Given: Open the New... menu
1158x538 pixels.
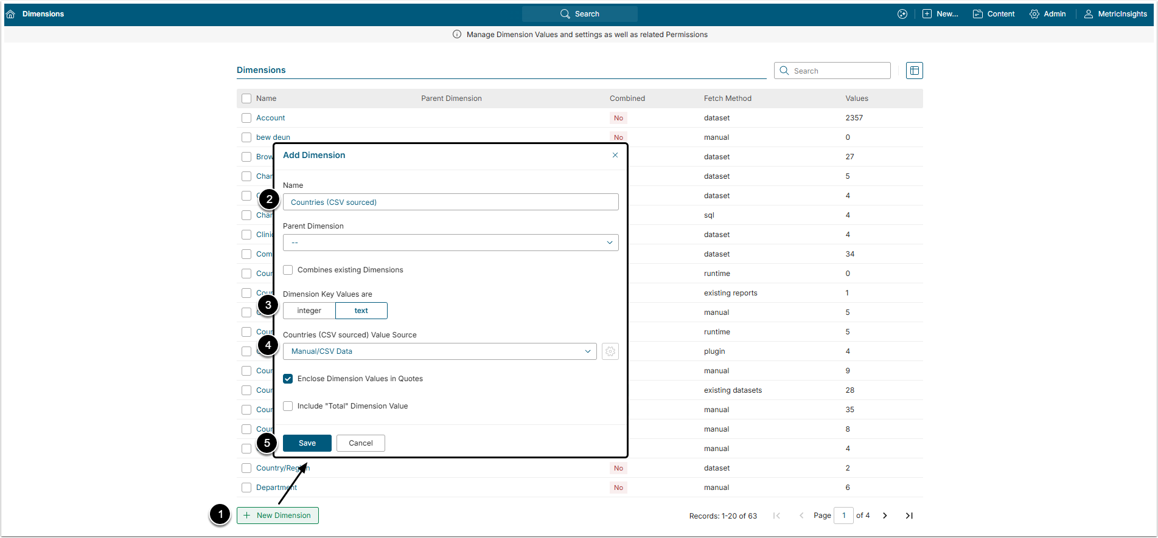Looking at the screenshot, I should tap(940, 14).
